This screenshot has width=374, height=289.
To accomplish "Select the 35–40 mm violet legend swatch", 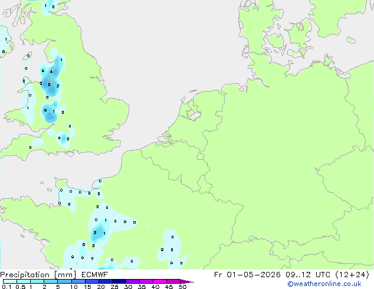I will 146,281.
